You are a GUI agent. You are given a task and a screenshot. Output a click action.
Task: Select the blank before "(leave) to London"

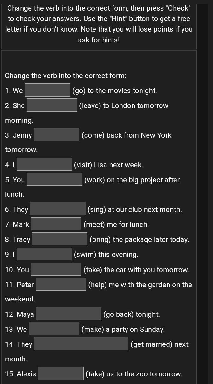(x=52, y=105)
